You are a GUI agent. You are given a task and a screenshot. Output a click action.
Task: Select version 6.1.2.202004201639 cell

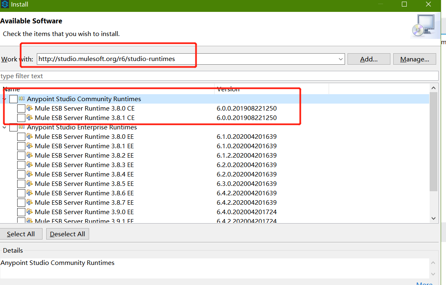coord(247,155)
